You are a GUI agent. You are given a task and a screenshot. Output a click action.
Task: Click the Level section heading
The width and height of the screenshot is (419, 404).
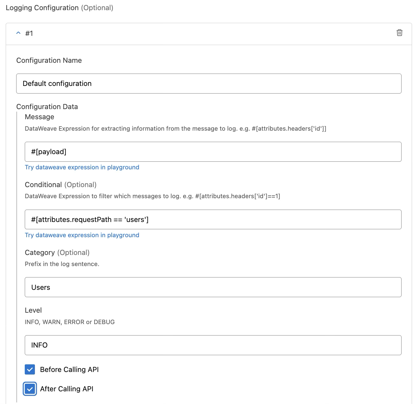pyautogui.click(x=33, y=310)
